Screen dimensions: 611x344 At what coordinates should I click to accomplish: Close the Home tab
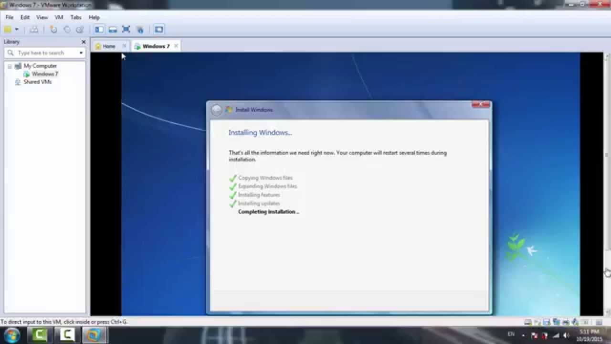pos(125,46)
